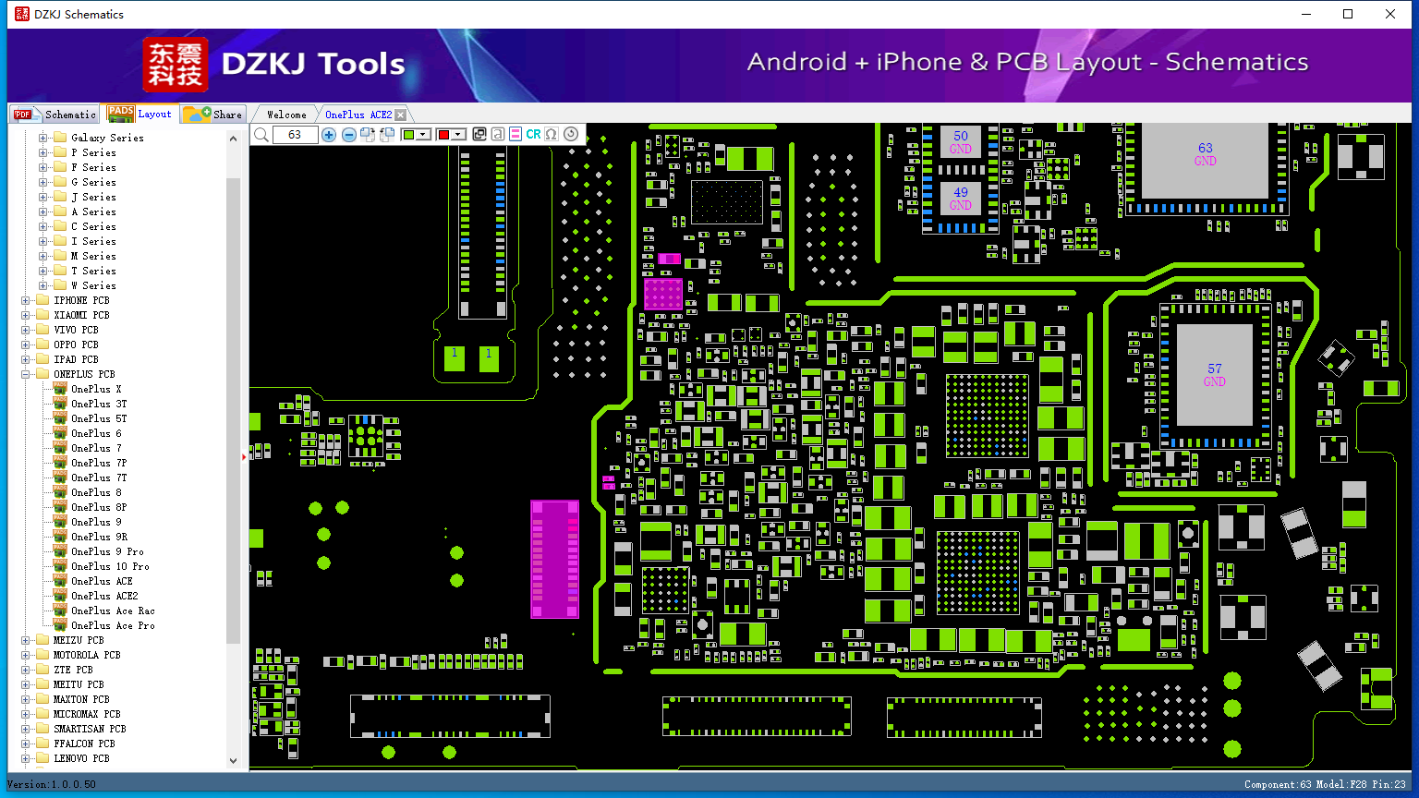This screenshot has height=798, width=1419.
Task: Rotate the board layout clockwise
Action: pyautogui.click(x=368, y=135)
